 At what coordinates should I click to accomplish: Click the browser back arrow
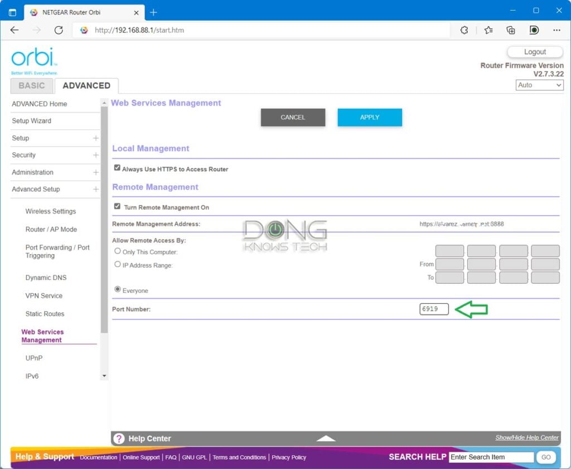(14, 30)
